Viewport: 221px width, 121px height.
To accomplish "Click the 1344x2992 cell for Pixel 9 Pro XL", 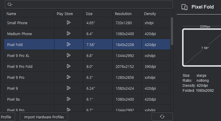I will click(x=127, y=55).
